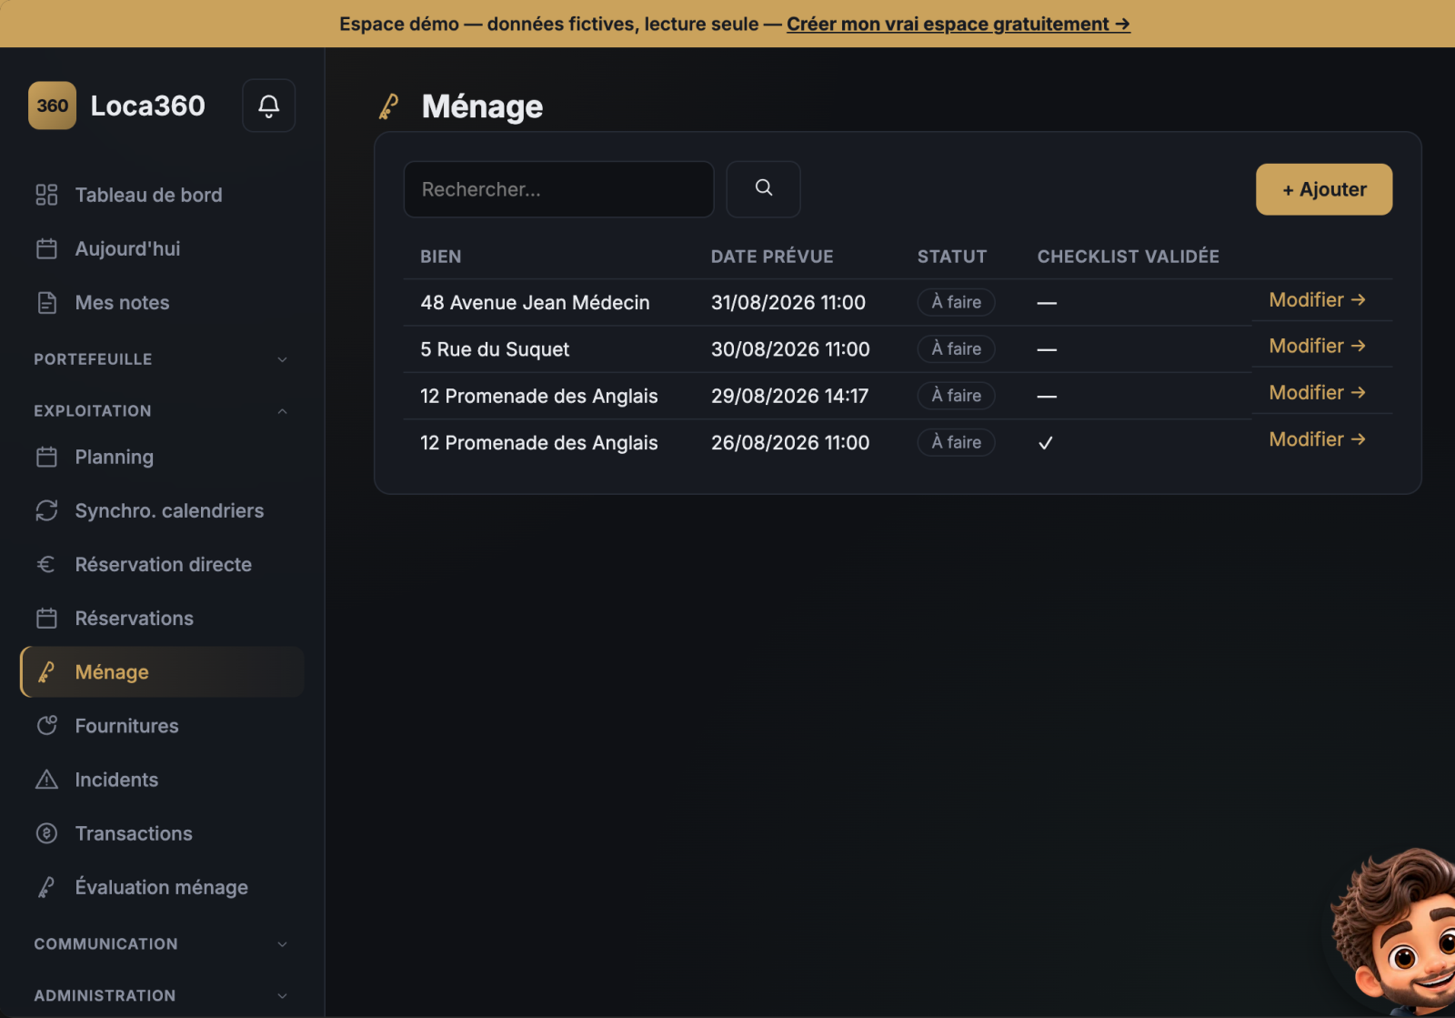
Task: Open Réservation directe page
Action: click(162, 564)
